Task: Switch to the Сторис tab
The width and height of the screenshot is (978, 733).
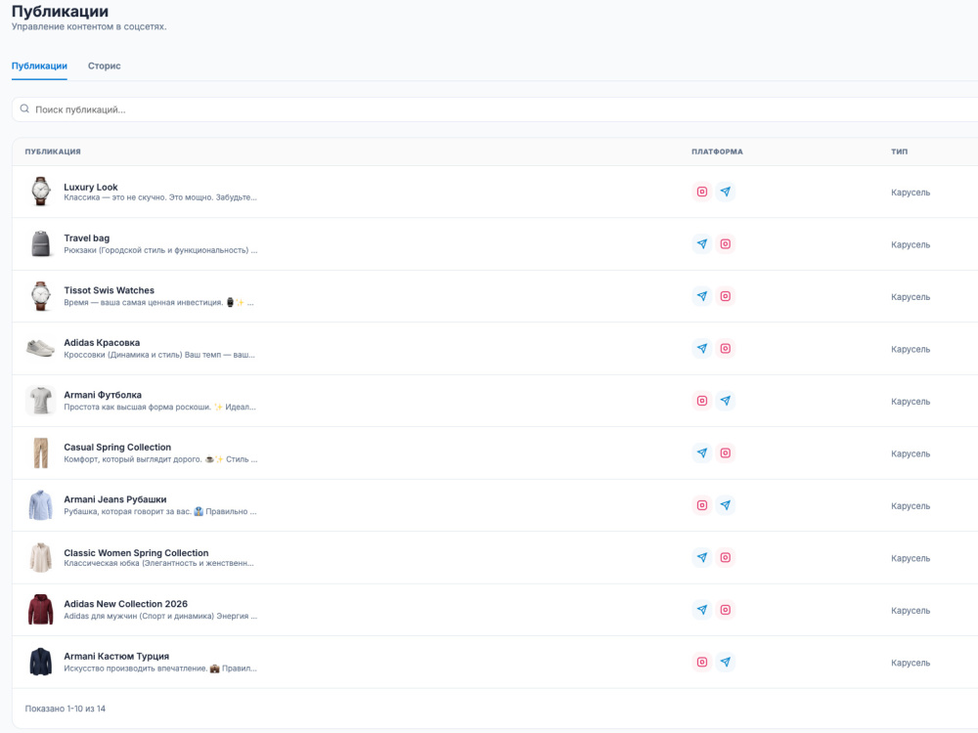Action: 105,66
